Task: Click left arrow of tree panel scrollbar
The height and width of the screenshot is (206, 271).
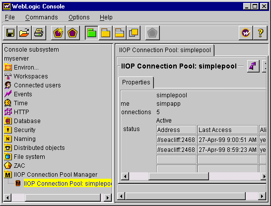Action: pyautogui.click(x=7, y=198)
